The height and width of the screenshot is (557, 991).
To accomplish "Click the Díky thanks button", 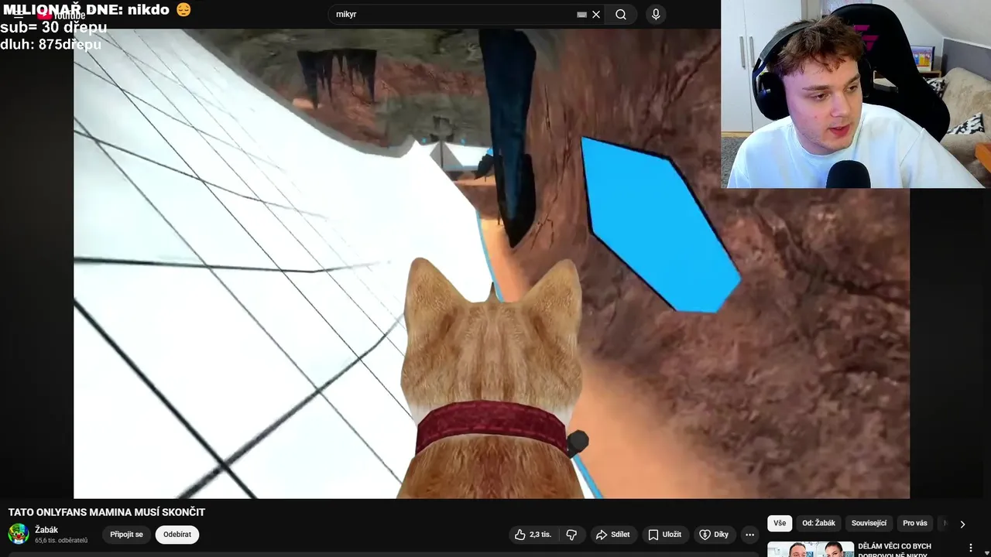I will point(714,535).
